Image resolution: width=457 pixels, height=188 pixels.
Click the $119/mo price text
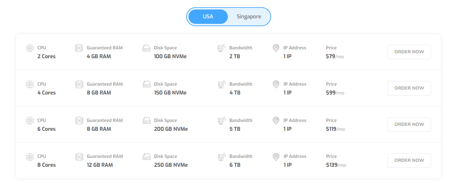(335, 129)
